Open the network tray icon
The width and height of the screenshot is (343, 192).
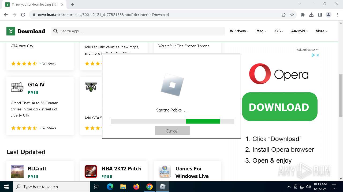tap(302, 187)
